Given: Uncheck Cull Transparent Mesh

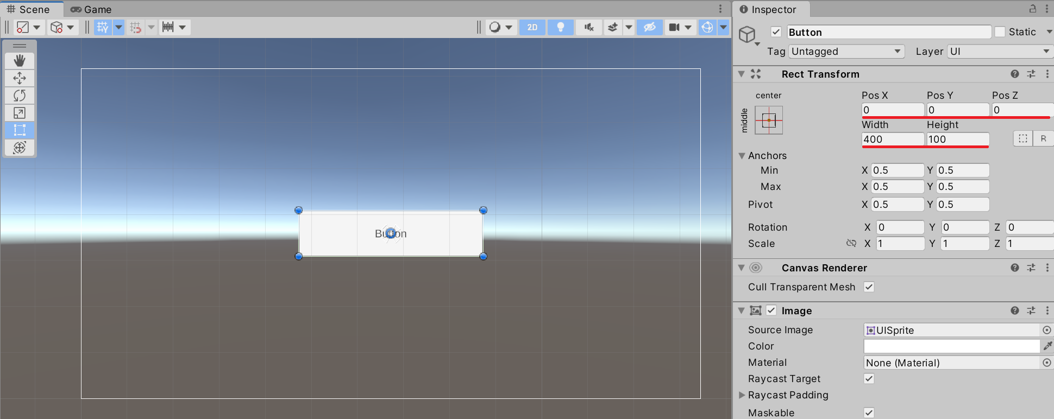Looking at the screenshot, I should 869,287.
